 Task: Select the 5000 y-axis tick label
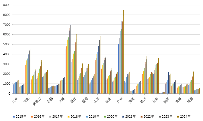point(7,44)
